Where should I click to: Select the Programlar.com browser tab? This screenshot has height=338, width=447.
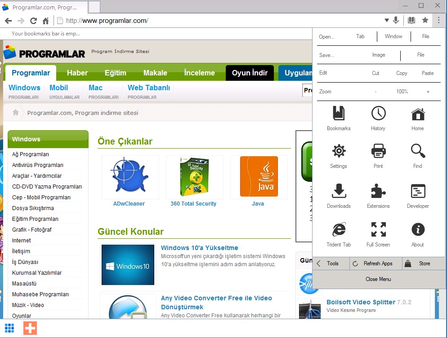coord(44,7)
